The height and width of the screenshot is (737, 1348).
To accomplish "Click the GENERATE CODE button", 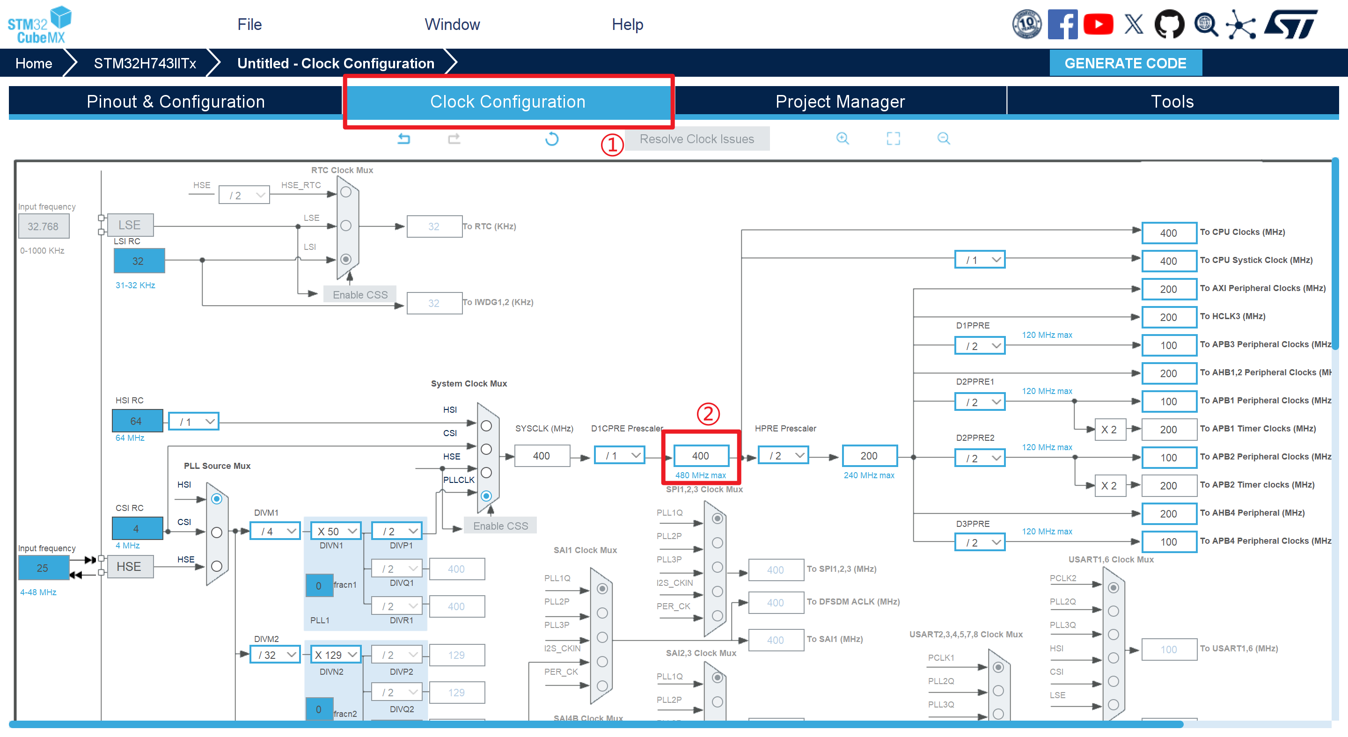I will point(1126,63).
